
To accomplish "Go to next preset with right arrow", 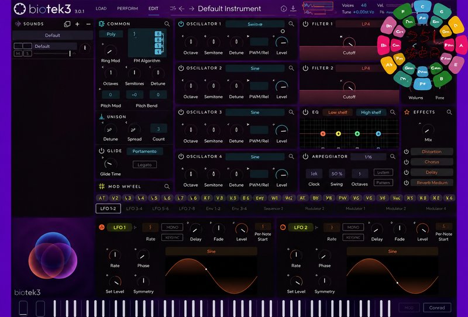I will [192, 9].
